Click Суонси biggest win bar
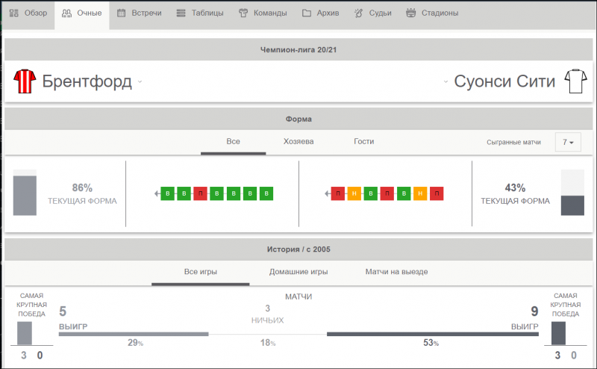Image resolution: width=597 pixels, height=369 pixels. click(558, 333)
